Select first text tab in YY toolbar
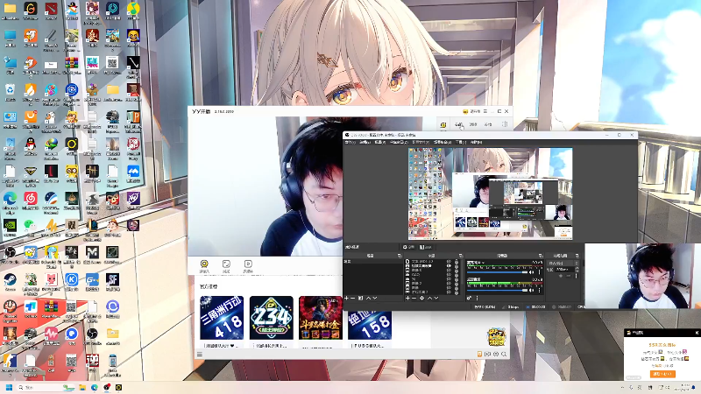Image resolution: width=701 pixels, height=394 pixels. [x=458, y=124]
